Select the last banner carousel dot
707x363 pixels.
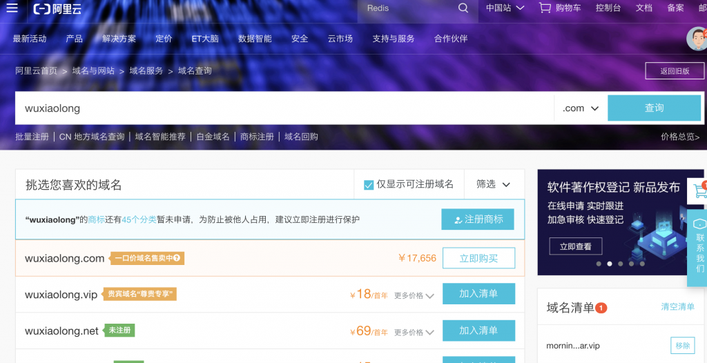click(x=642, y=264)
